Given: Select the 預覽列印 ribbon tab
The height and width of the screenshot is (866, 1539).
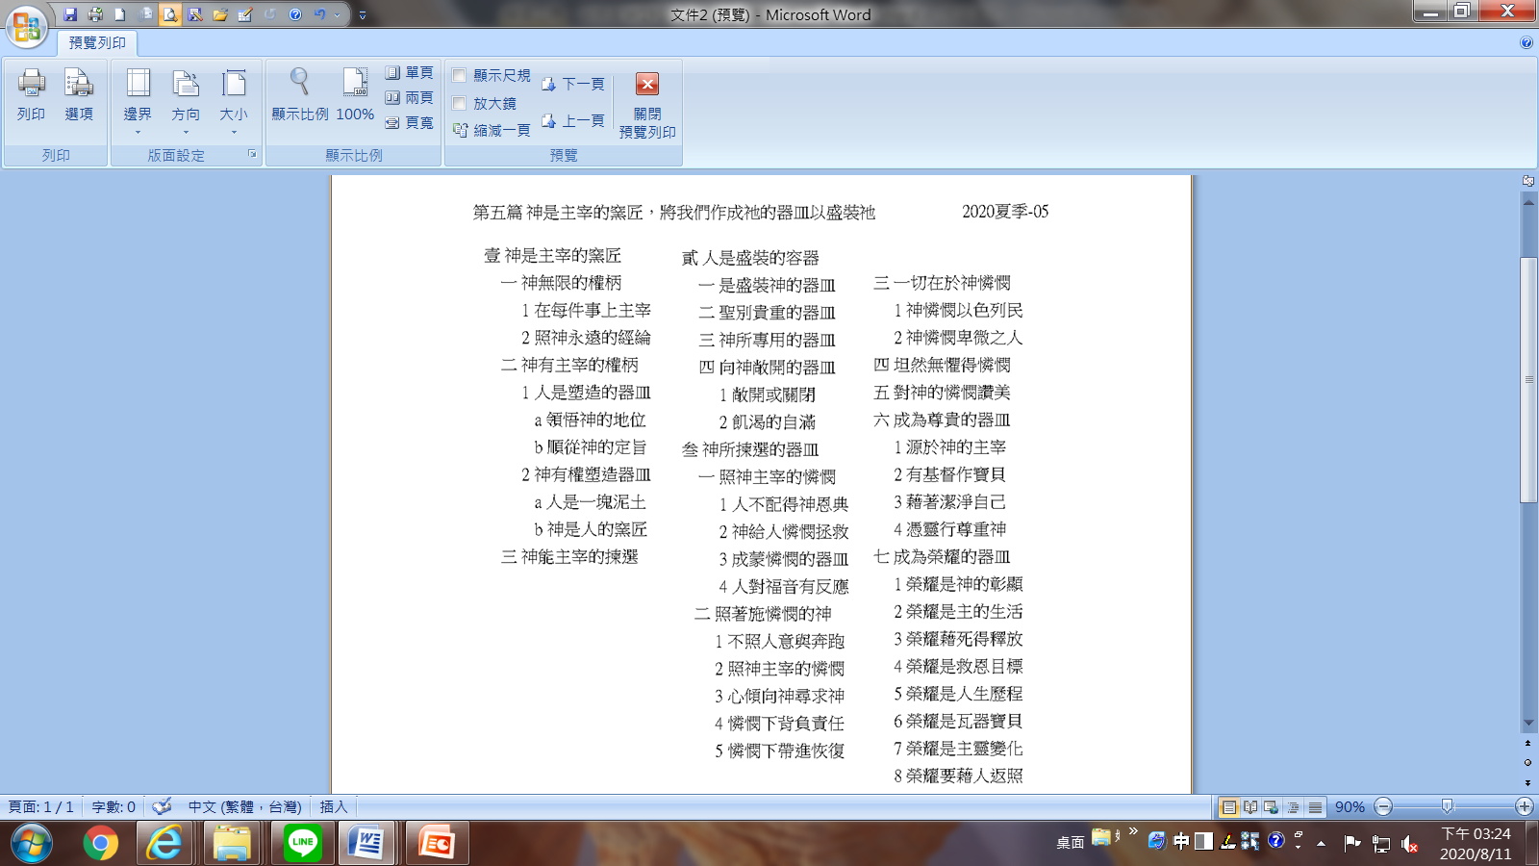Looking at the screenshot, I should (97, 43).
